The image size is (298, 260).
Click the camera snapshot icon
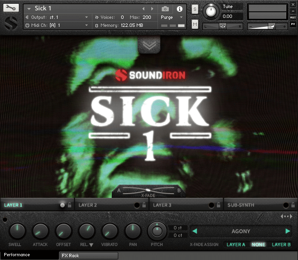[165, 8]
